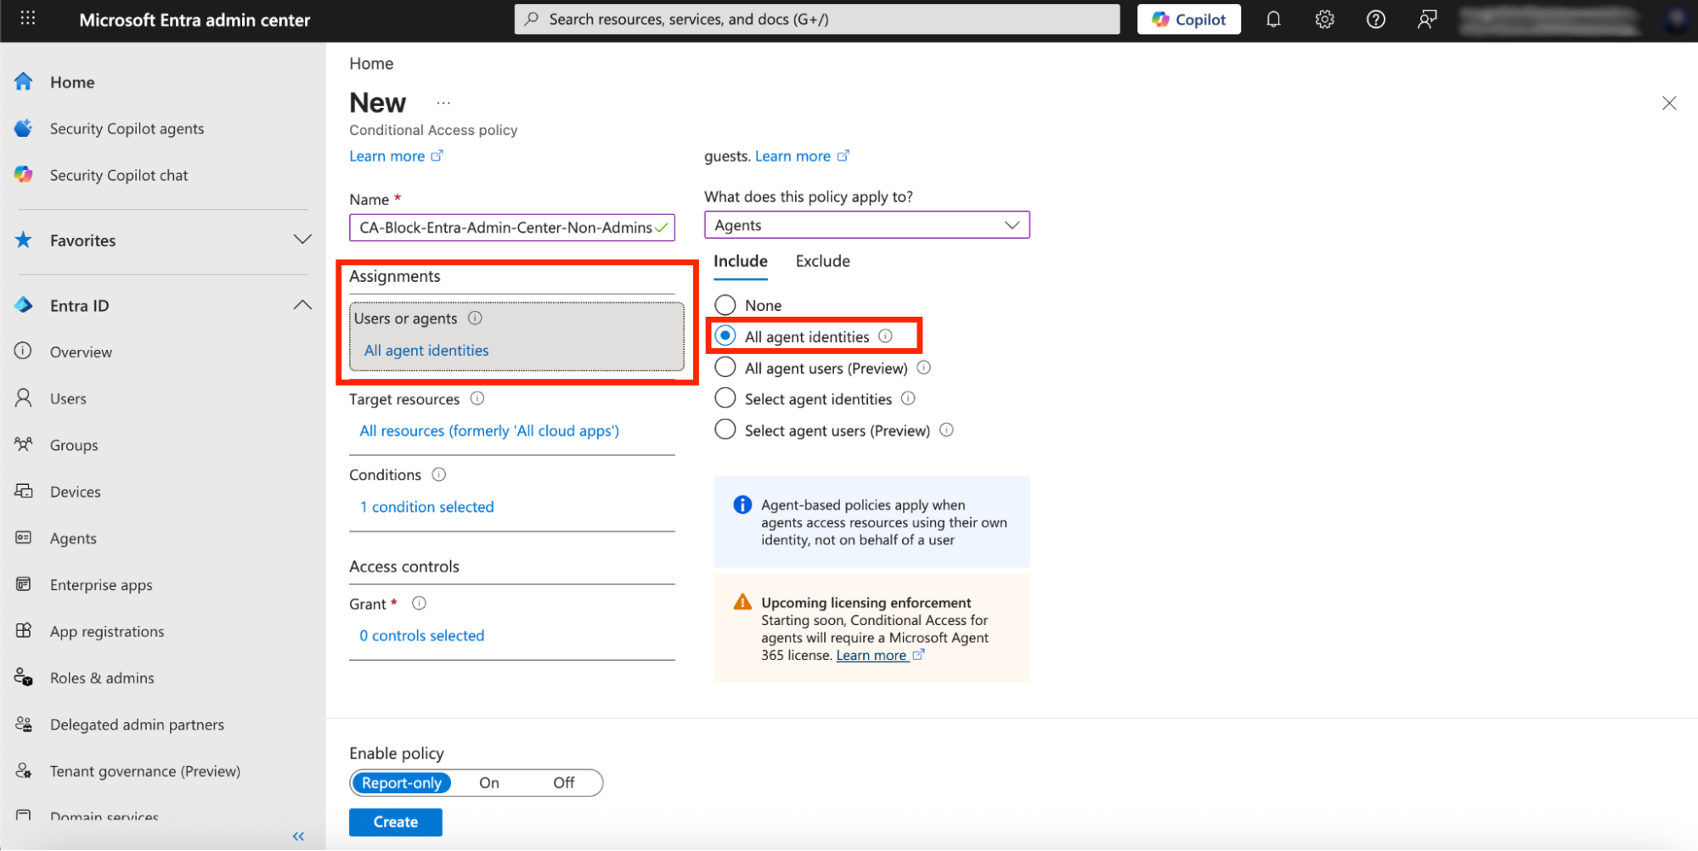This screenshot has height=851, width=1698.
Task: Click 1 condition selected link
Action: pyautogui.click(x=426, y=507)
